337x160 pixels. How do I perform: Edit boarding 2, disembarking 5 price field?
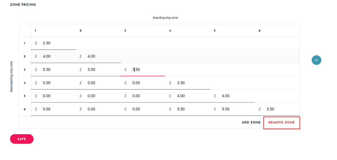(x=98, y=96)
